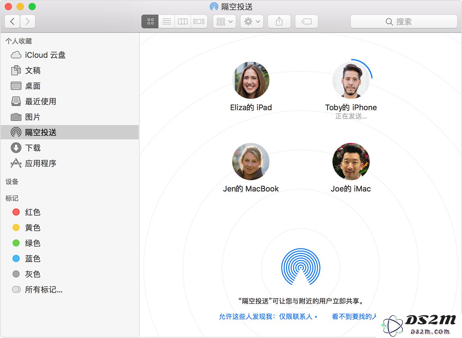Click the Toby的 iPhone label
462x338 pixels.
(351, 108)
